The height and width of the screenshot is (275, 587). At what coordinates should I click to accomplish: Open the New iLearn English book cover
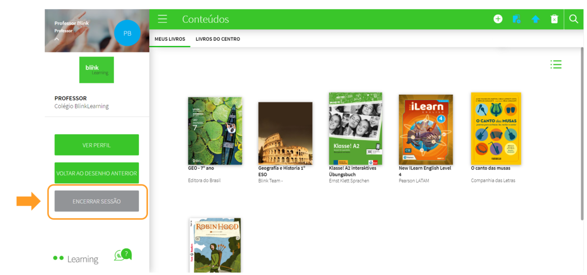425,130
